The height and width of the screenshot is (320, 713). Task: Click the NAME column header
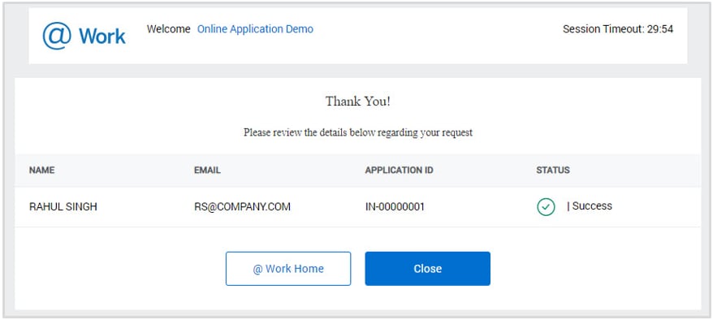click(42, 171)
